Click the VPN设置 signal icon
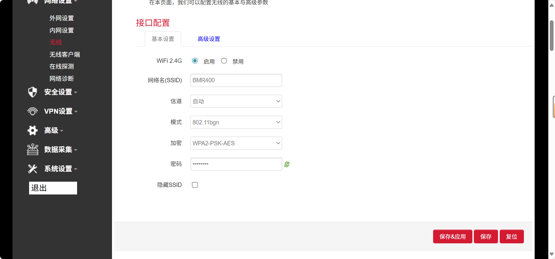 [x=32, y=111]
